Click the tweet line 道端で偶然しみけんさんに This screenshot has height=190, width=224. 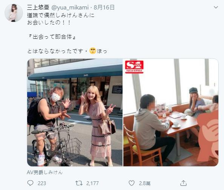pos(61,15)
